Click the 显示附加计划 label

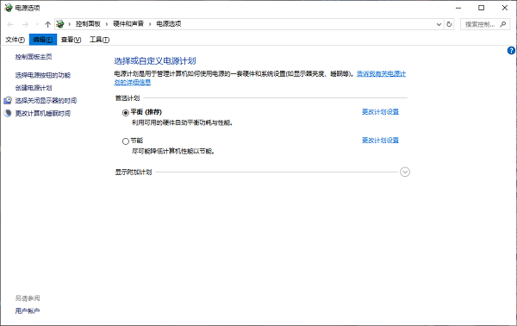click(134, 172)
